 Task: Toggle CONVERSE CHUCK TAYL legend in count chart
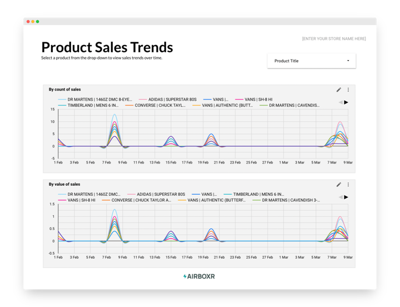156,105
